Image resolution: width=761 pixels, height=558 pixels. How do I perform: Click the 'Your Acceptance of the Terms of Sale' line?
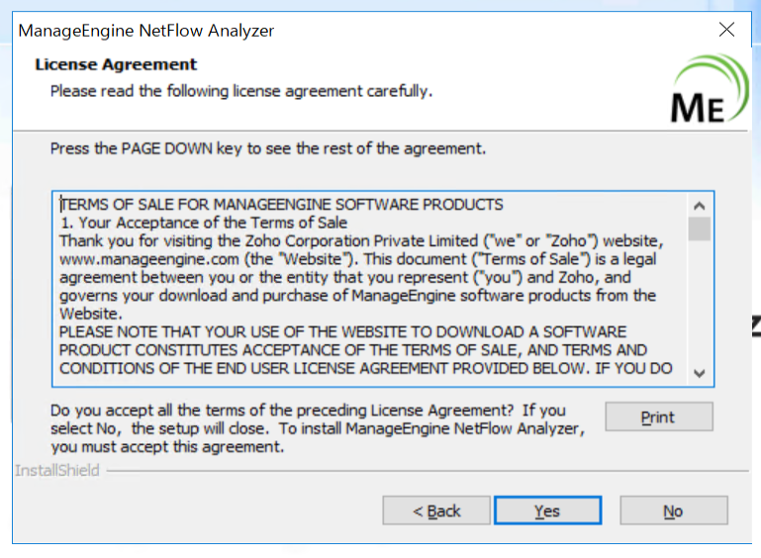click(213, 223)
